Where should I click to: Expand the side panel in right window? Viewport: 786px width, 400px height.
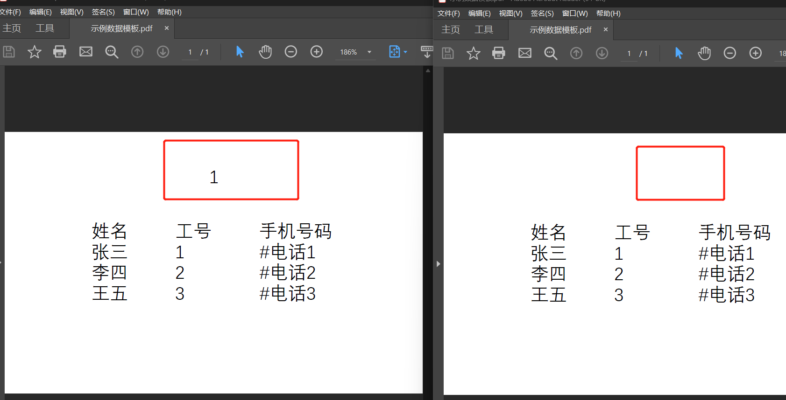pos(438,264)
